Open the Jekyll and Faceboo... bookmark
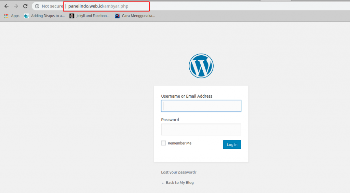 [x=90, y=16]
